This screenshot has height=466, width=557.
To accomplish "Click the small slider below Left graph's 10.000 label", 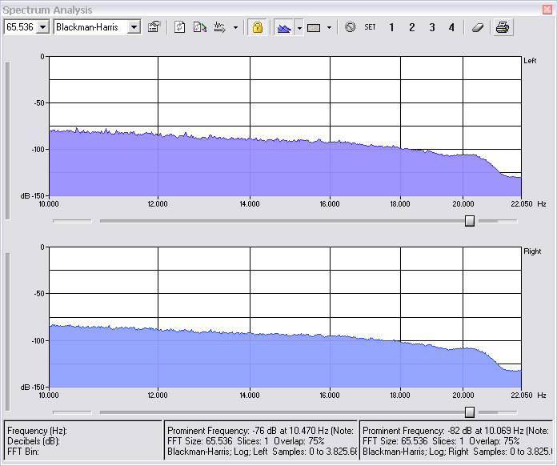I will [72, 221].
